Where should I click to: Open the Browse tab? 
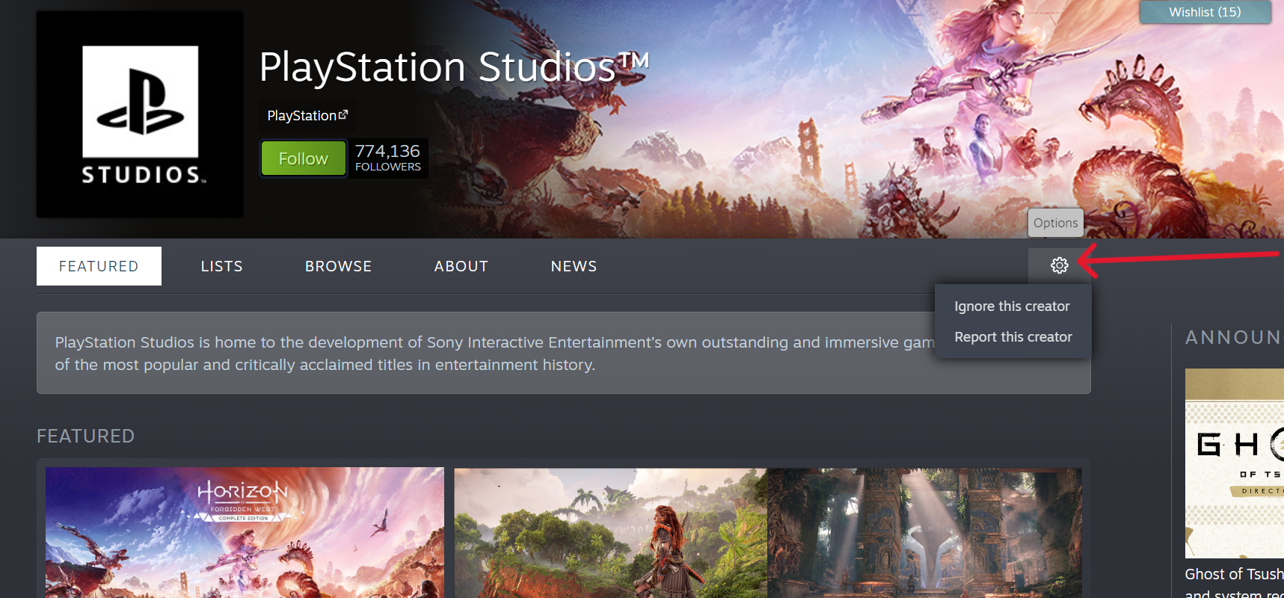click(x=338, y=266)
